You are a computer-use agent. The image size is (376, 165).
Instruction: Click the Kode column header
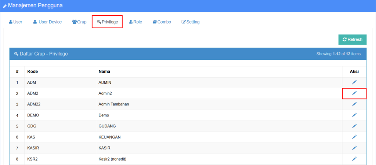33,71
